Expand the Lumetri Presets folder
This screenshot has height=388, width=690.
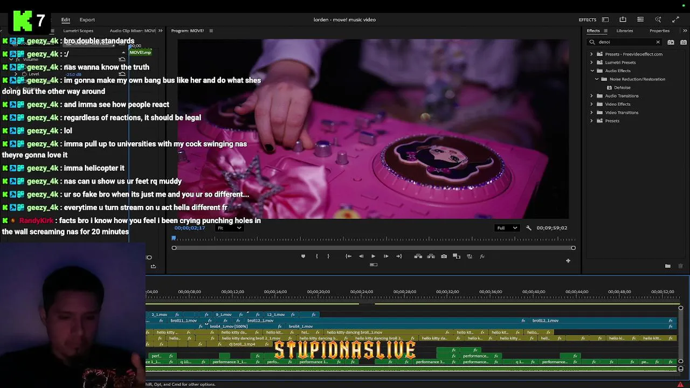(591, 63)
